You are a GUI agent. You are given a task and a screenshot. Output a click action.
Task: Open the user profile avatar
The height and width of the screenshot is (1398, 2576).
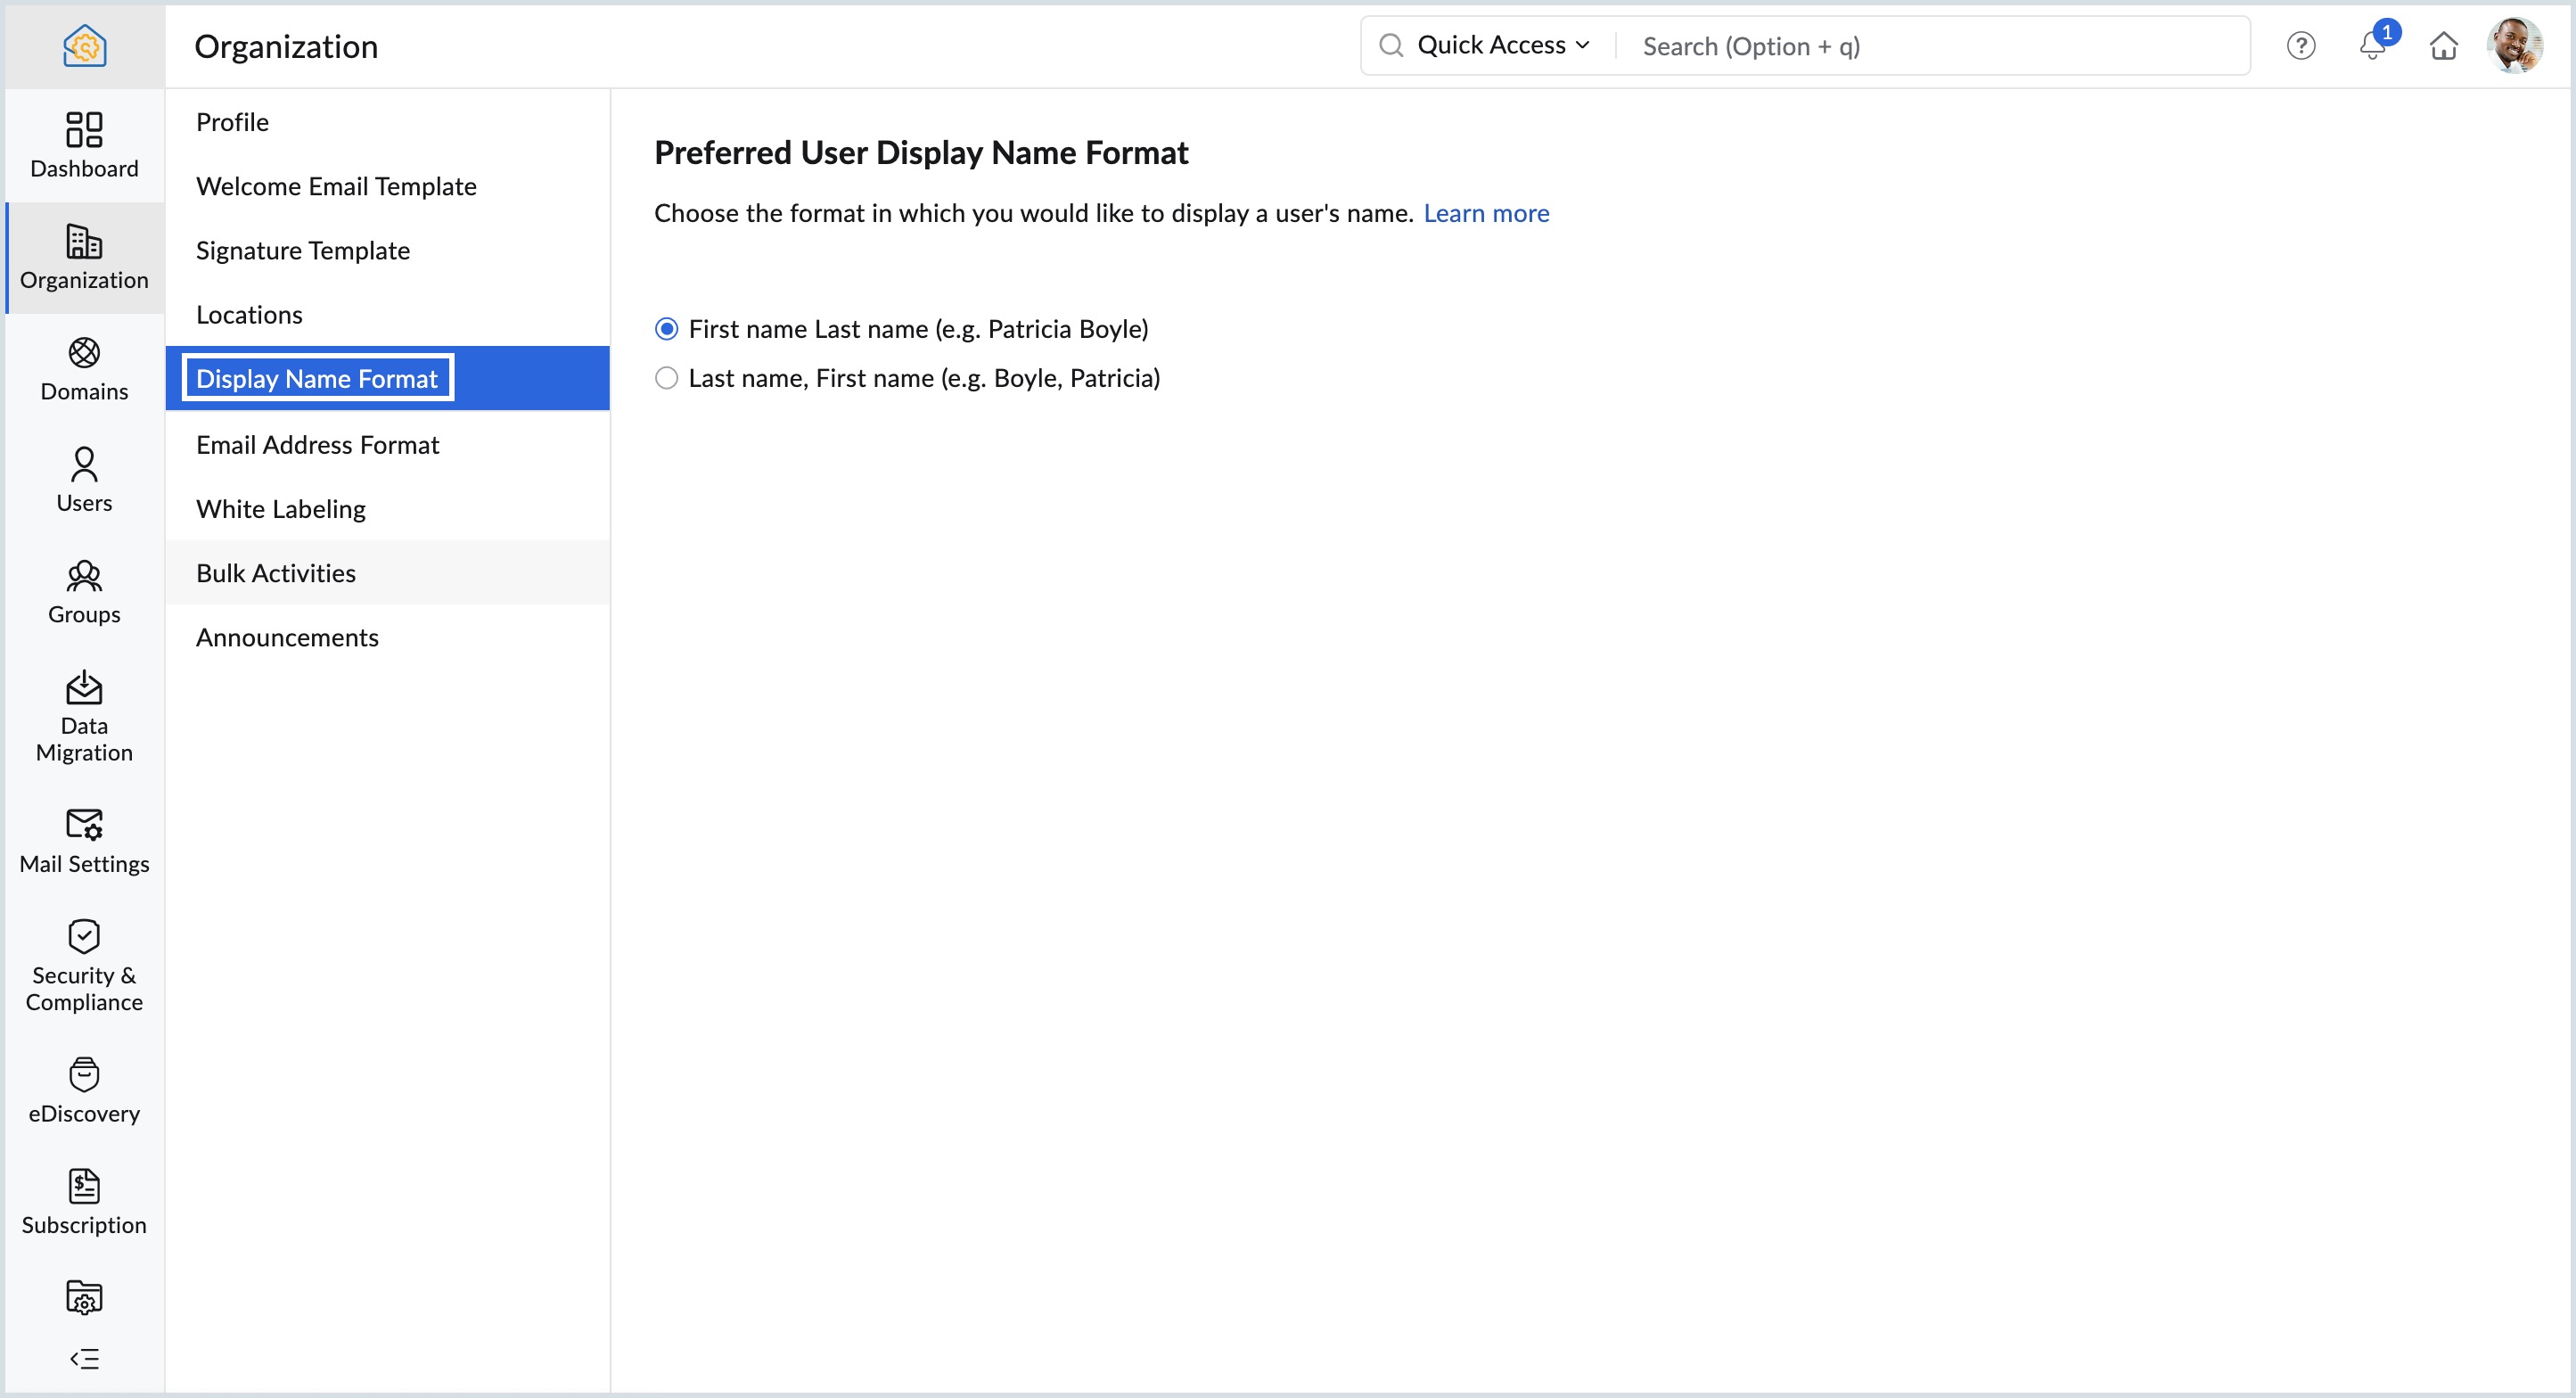[x=2514, y=46]
